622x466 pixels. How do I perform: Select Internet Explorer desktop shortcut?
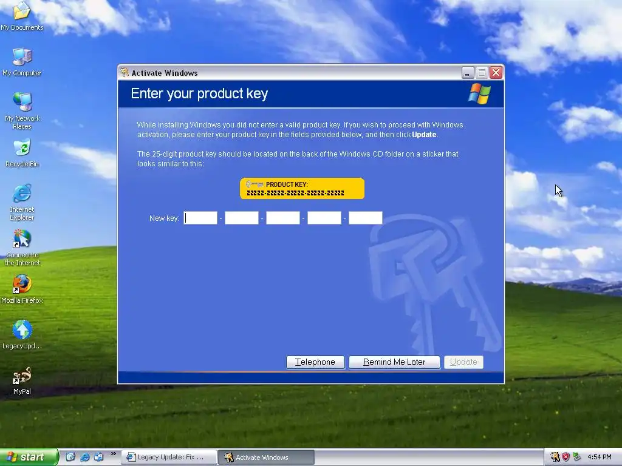point(22,202)
